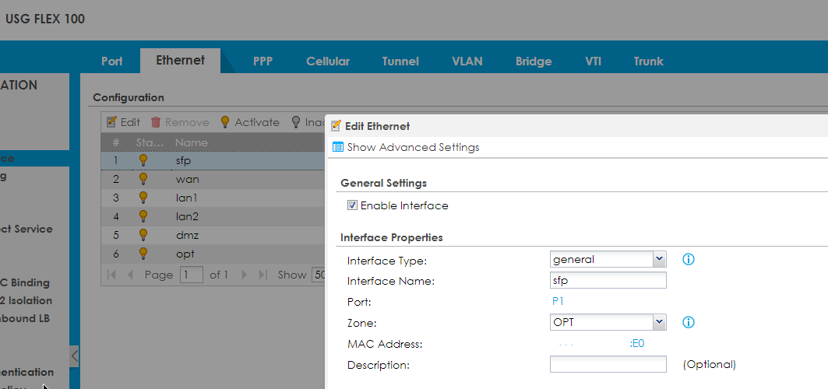Click the status bulb icon for wan
The width and height of the screenshot is (828, 389).
click(143, 179)
